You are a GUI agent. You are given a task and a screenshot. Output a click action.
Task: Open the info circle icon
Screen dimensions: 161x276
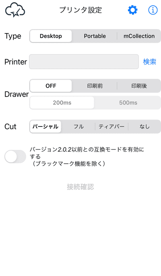click(153, 10)
